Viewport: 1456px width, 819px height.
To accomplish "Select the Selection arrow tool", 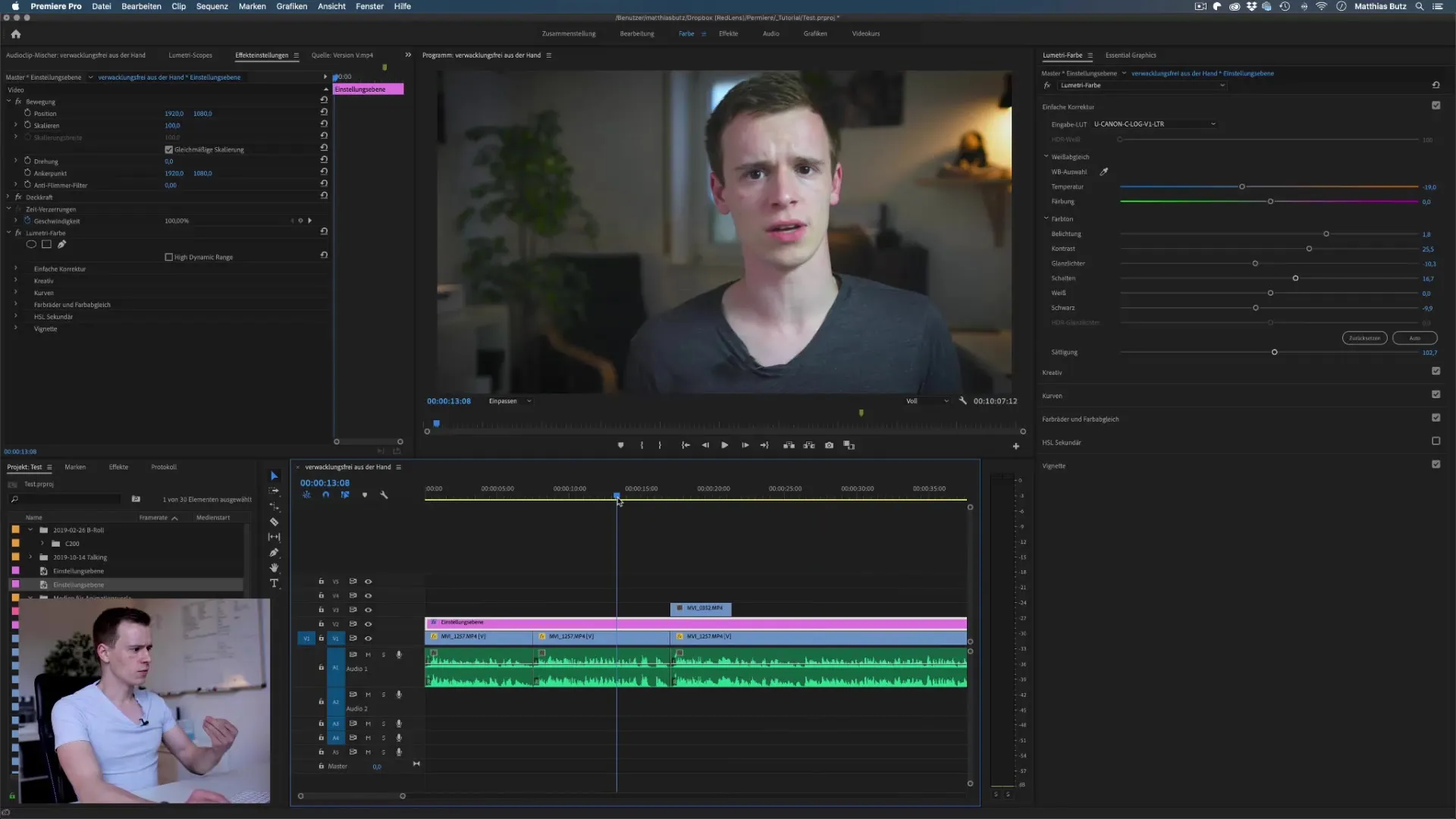I will click(x=275, y=475).
